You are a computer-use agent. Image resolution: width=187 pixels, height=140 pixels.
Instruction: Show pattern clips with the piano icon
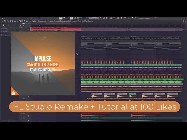(4, 25)
